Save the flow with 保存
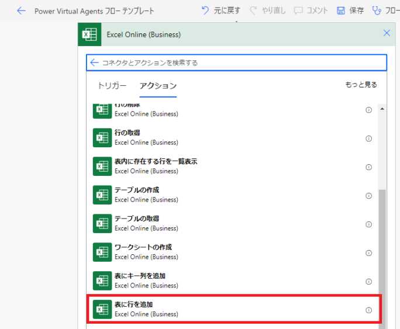Image resolution: width=400 pixels, height=329 pixels. tap(350, 11)
